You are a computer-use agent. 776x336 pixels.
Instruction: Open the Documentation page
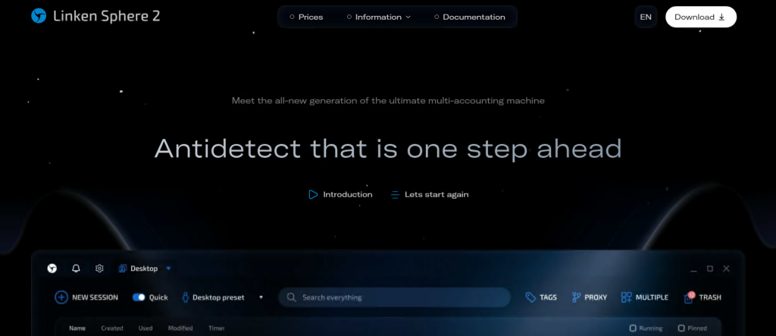470,17
